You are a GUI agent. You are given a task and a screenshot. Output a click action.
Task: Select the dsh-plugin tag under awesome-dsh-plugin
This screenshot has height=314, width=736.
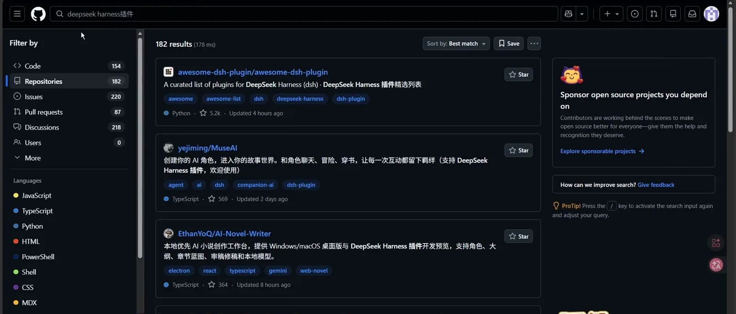(x=351, y=99)
